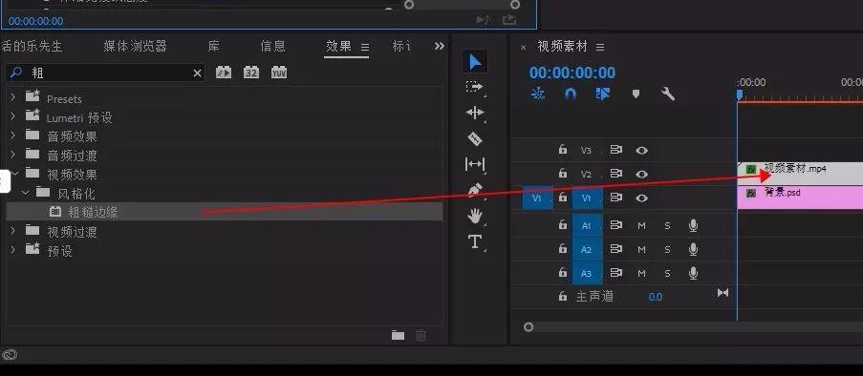
Task: Open the 信息 panel tab
Action: click(273, 46)
